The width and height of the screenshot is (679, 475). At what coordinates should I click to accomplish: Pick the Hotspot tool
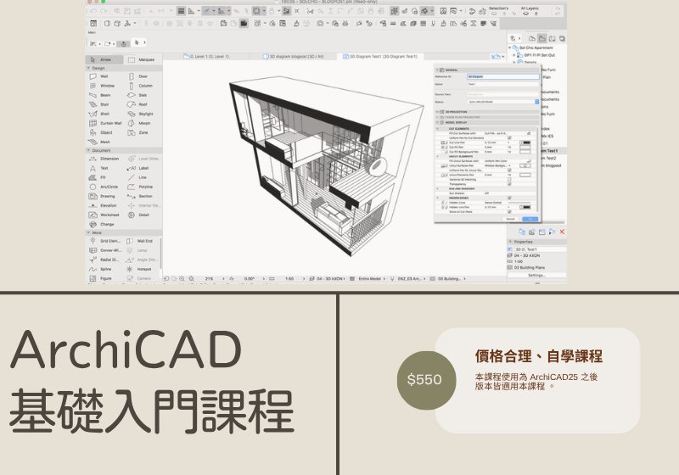pos(139,269)
